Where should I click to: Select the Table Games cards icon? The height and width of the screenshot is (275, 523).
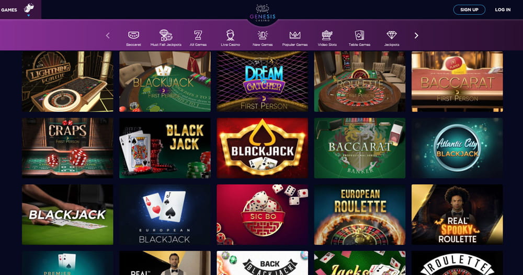pos(359,35)
